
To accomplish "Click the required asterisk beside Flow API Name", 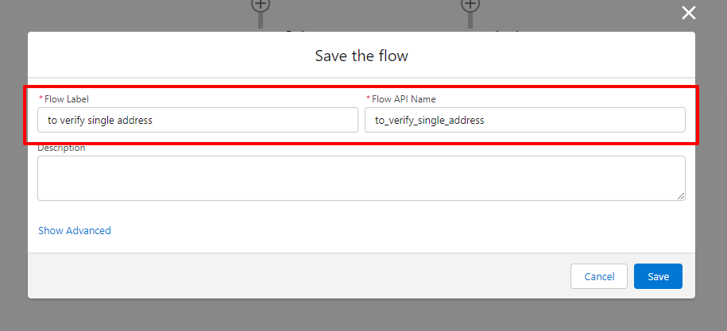I will pos(368,99).
